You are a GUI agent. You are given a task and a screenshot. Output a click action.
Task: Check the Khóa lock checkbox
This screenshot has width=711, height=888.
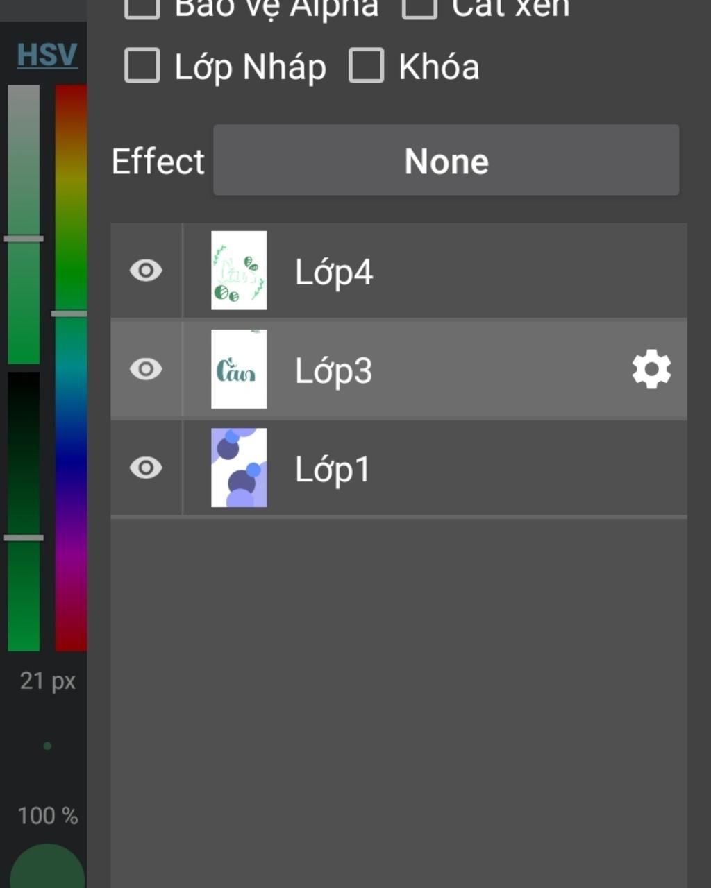click(x=366, y=66)
